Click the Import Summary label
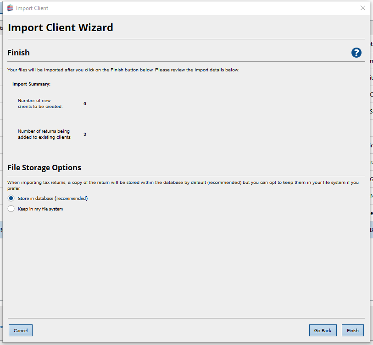 click(x=31, y=84)
